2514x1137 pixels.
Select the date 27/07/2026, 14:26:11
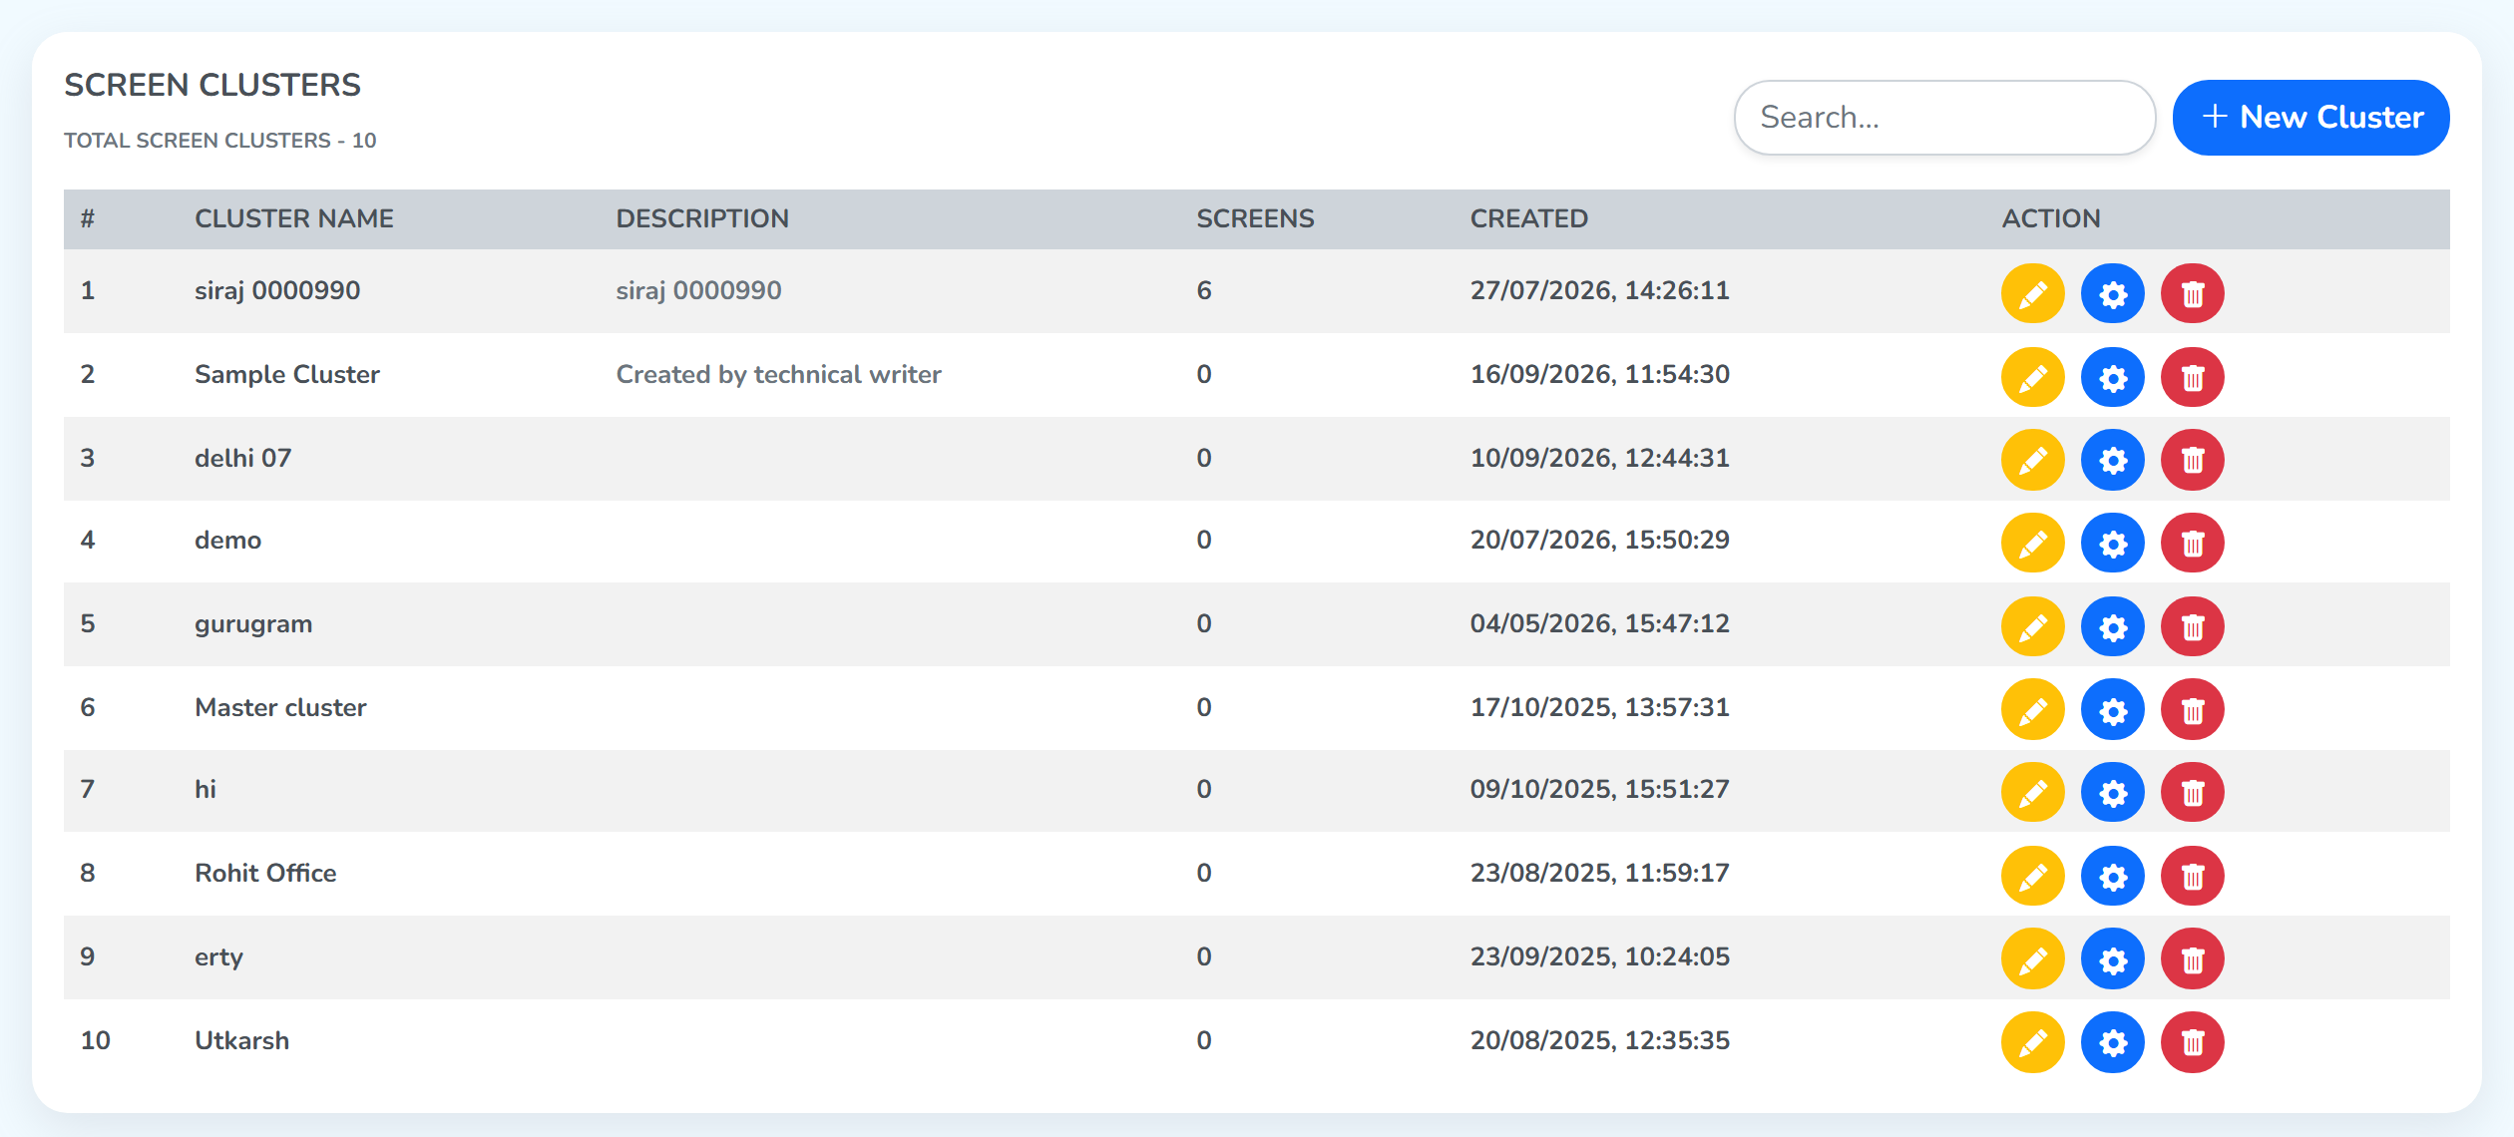click(x=1599, y=290)
